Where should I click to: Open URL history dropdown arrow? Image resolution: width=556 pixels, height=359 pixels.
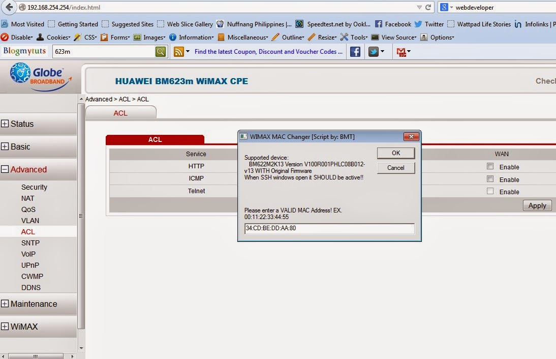419,7
